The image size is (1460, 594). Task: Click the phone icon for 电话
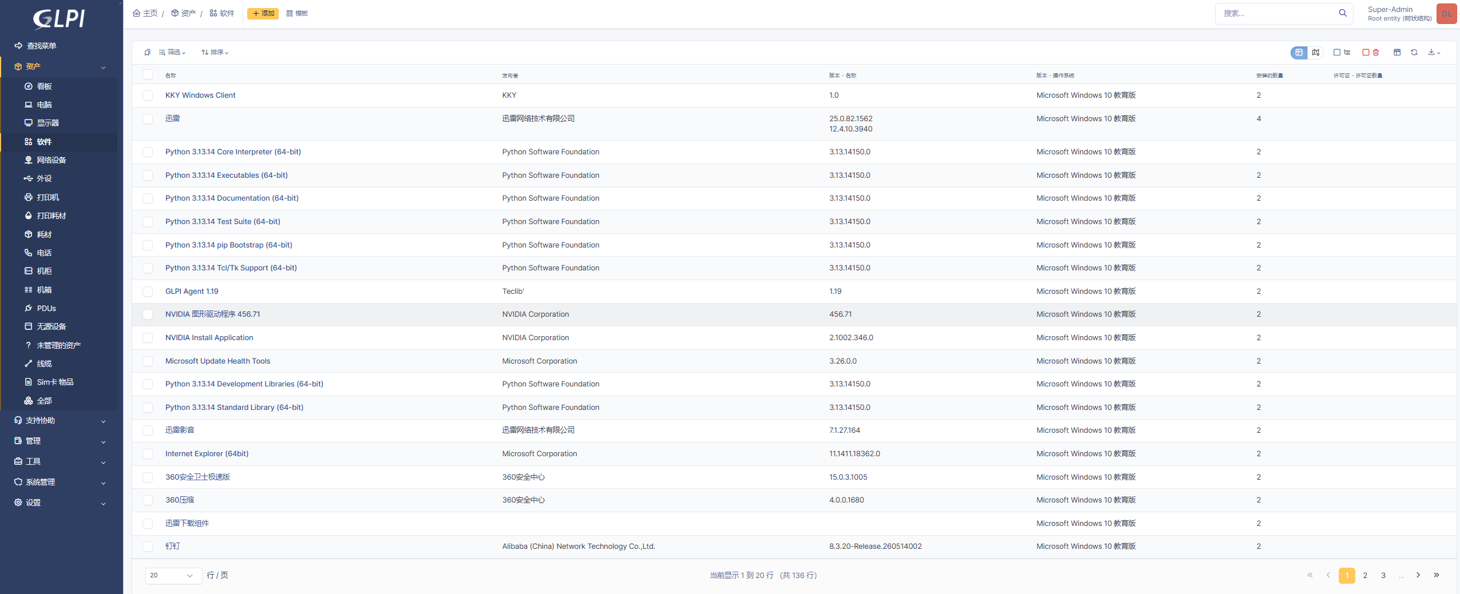coord(28,253)
